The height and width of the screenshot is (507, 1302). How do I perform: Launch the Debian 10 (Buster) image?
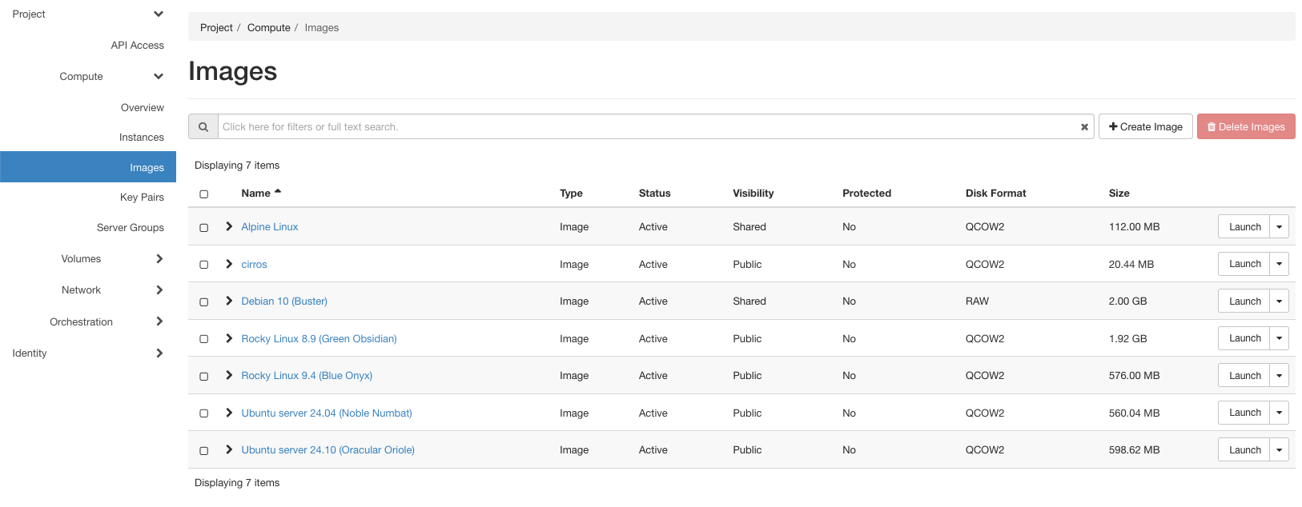(x=1244, y=301)
